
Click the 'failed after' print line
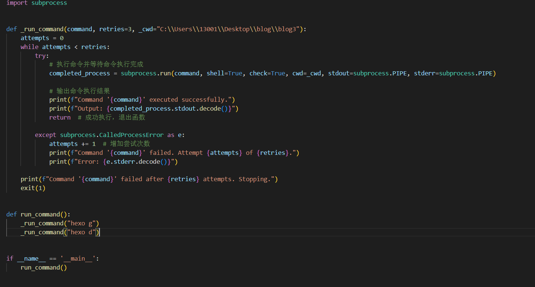[x=149, y=179]
